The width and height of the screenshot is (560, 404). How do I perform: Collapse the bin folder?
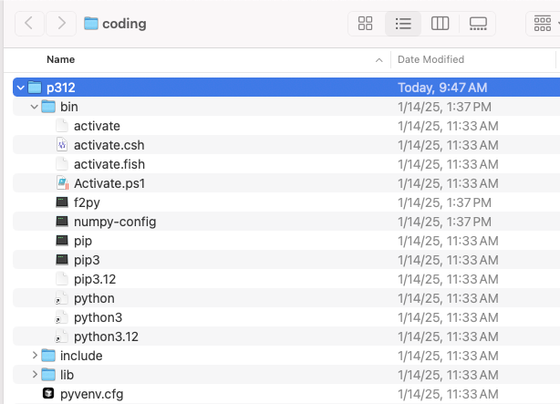click(35, 107)
